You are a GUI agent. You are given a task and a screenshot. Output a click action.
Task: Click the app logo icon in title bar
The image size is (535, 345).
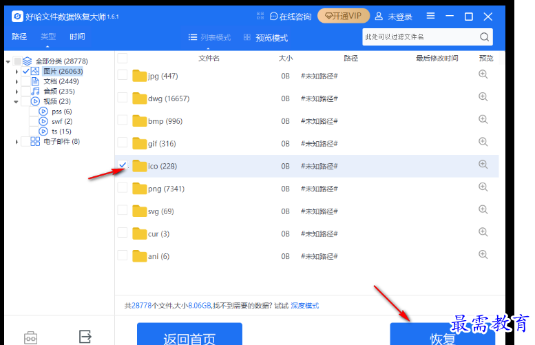[17, 16]
